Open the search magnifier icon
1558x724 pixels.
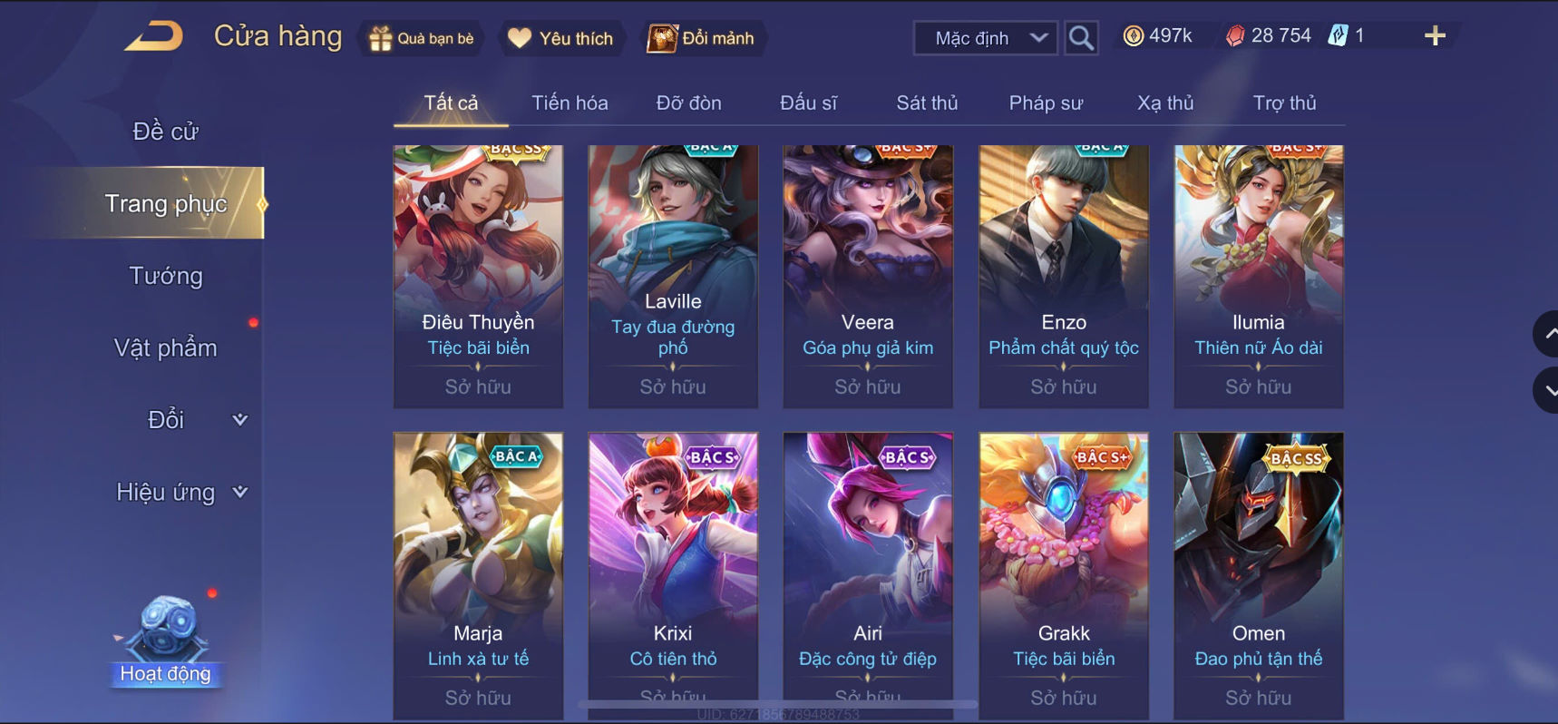click(x=1081, y=38)
